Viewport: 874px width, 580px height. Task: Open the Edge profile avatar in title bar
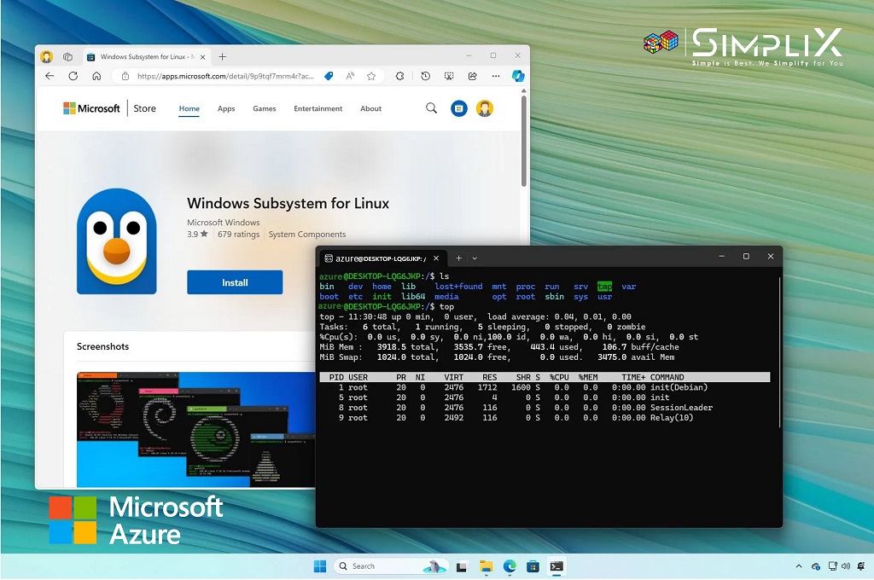pos(46,57)
